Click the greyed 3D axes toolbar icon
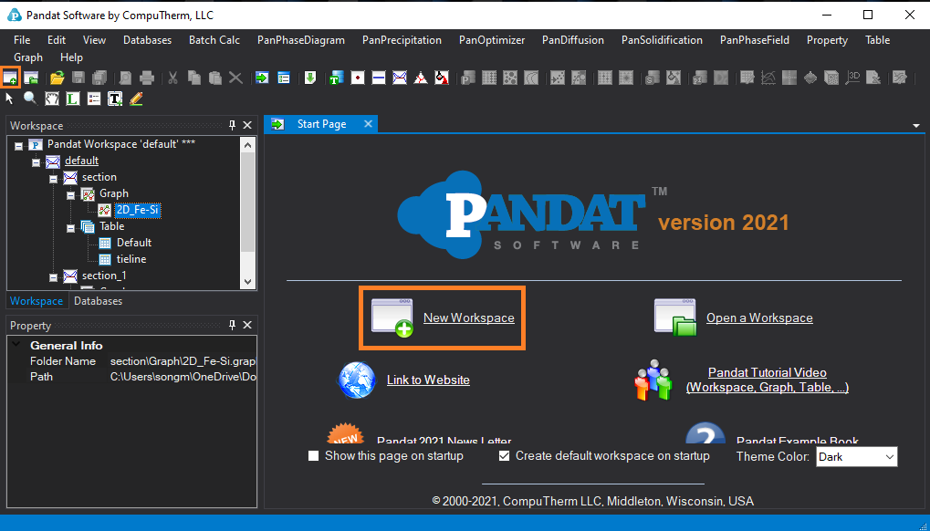The image size is (930, 531). coord(853,78)
